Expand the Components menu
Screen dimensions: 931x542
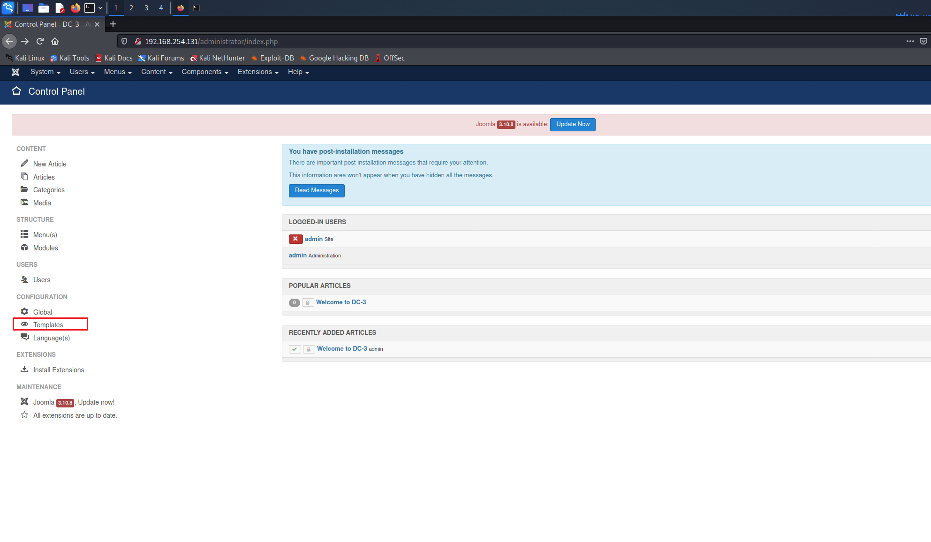pyautogui.click(x=205, y=72)
